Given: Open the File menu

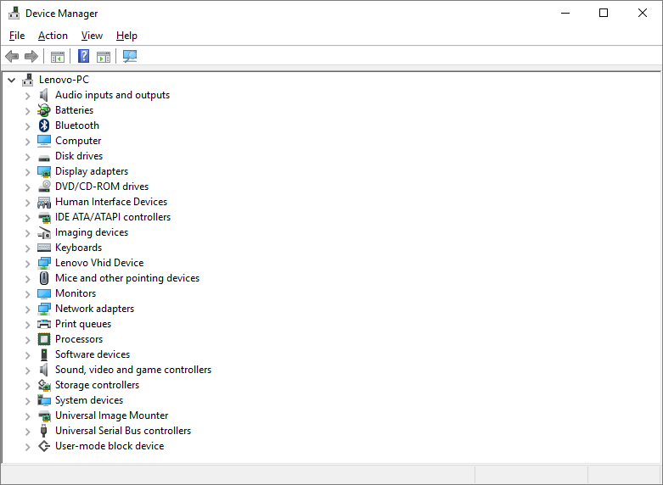Looking at the screenshot, I should click(17, 36).
